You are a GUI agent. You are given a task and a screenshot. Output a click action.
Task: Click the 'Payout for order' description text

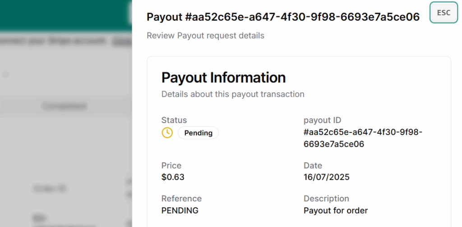(x=336, y=210)
